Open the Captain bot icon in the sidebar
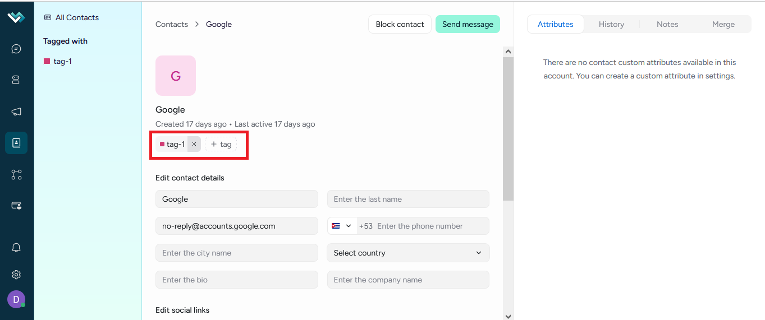 tap(16, 80)
